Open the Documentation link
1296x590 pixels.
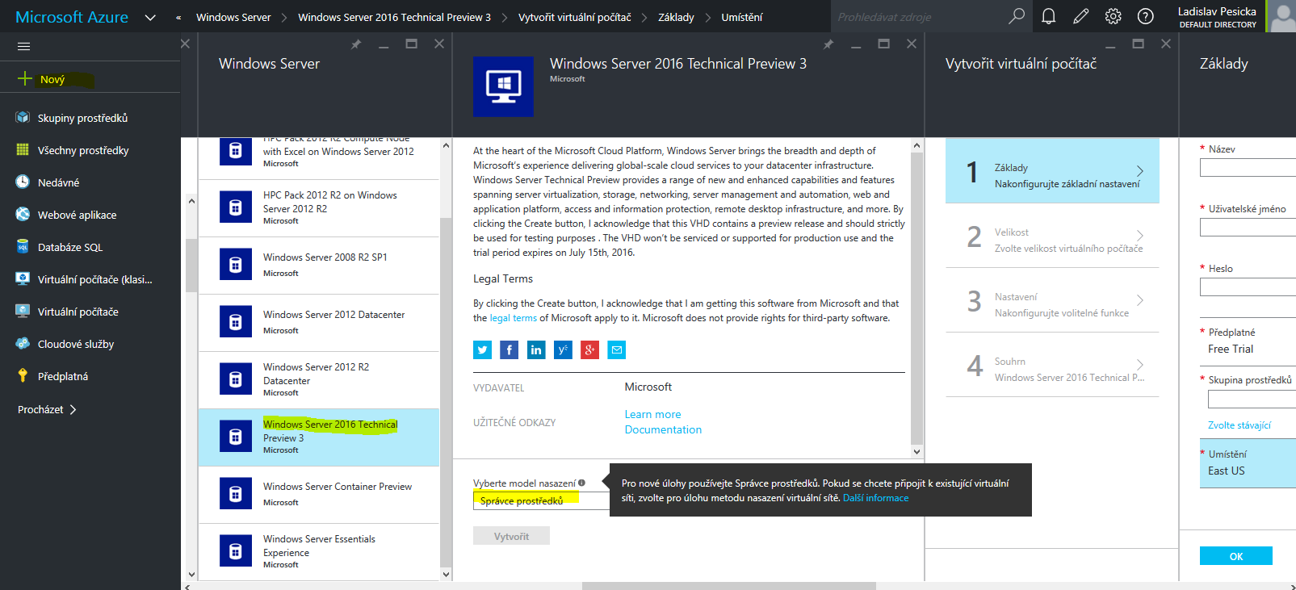point(663,429)
